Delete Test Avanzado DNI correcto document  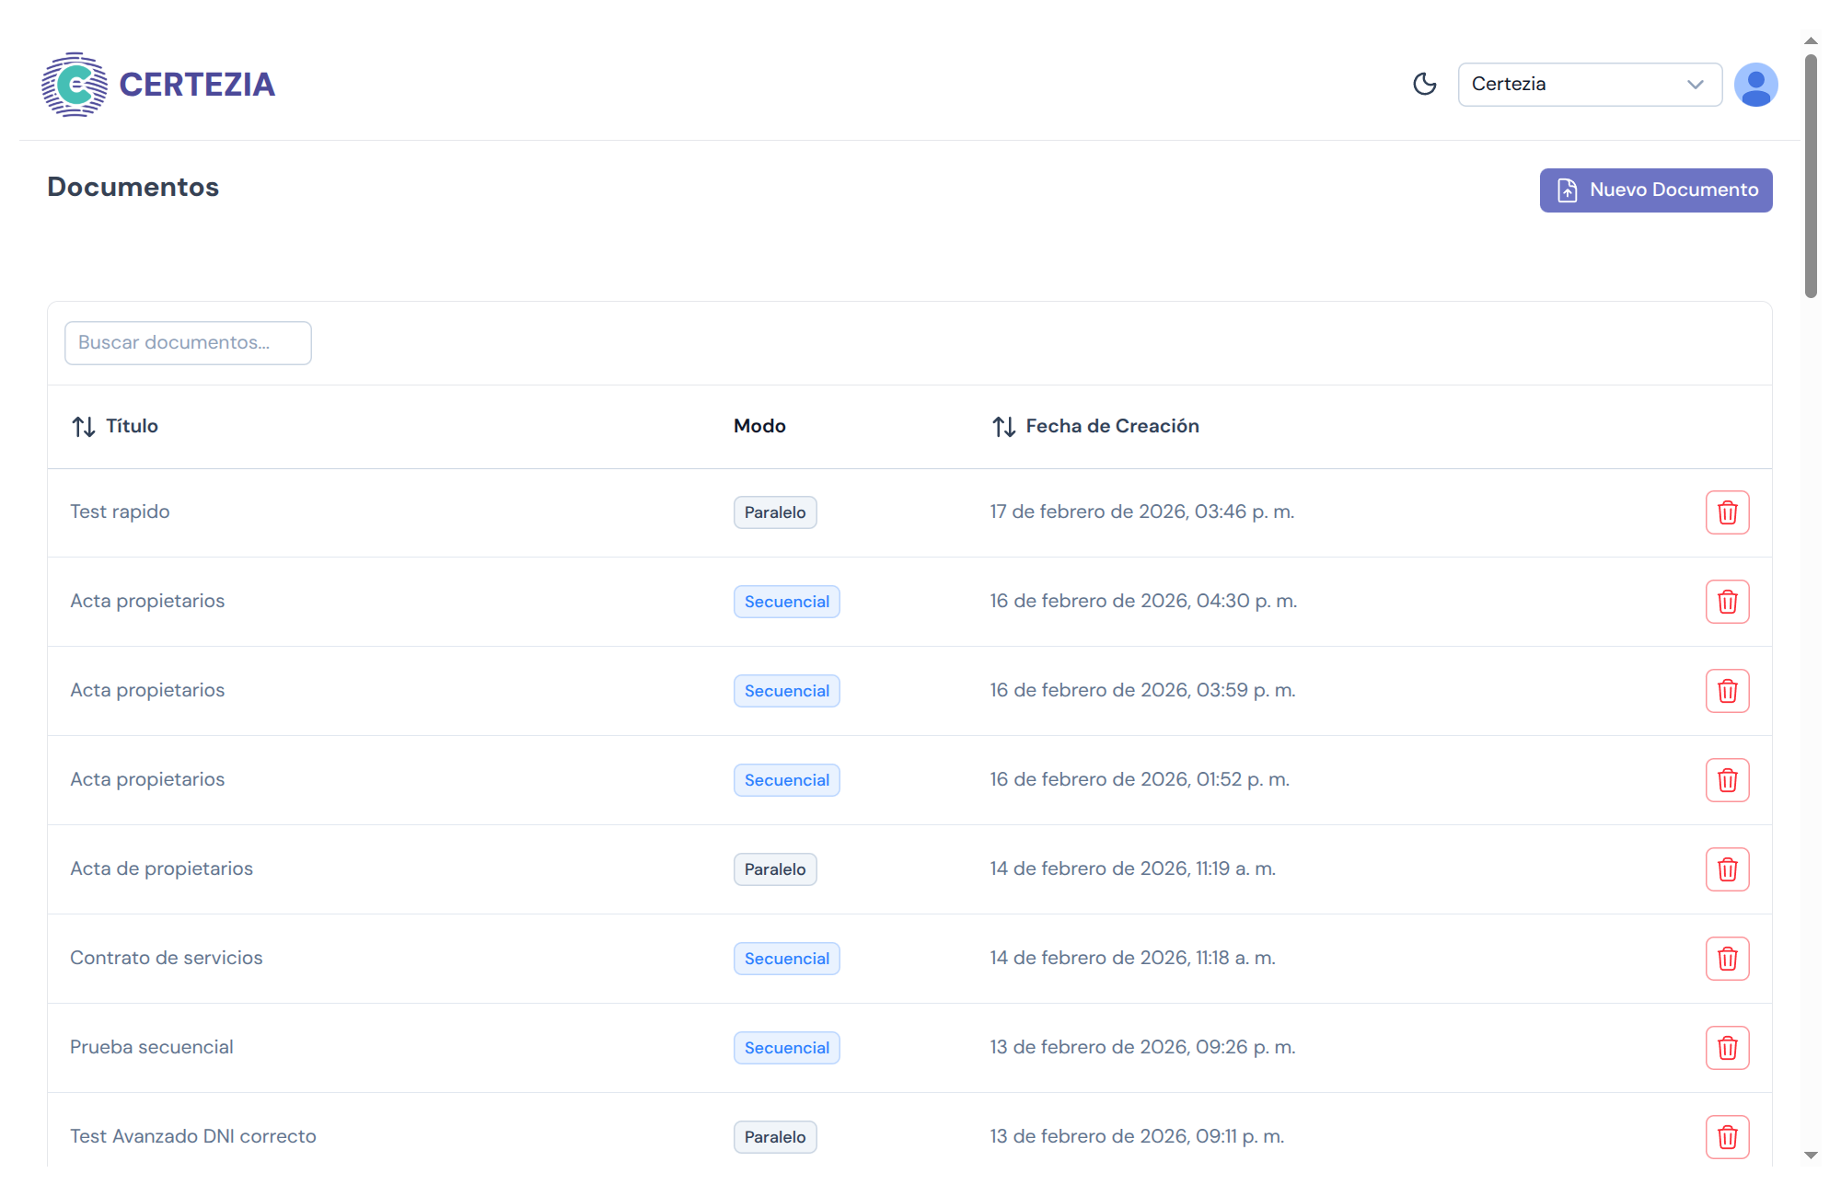tap(1727, 1137)
